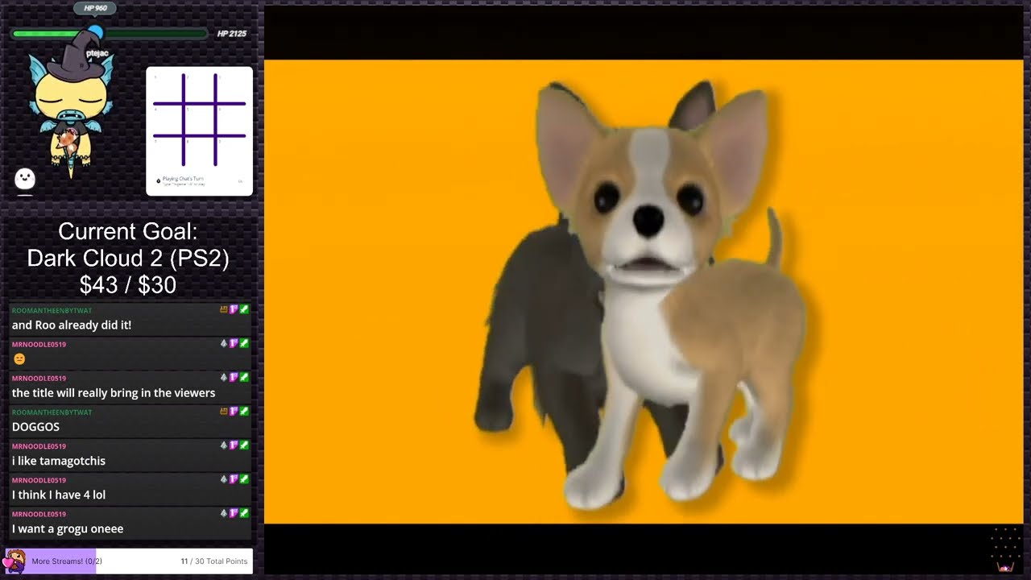This screenshot has width=1031, height=580.
Task: Click purple badge on 'the title will' row
Action: (234, 377)
